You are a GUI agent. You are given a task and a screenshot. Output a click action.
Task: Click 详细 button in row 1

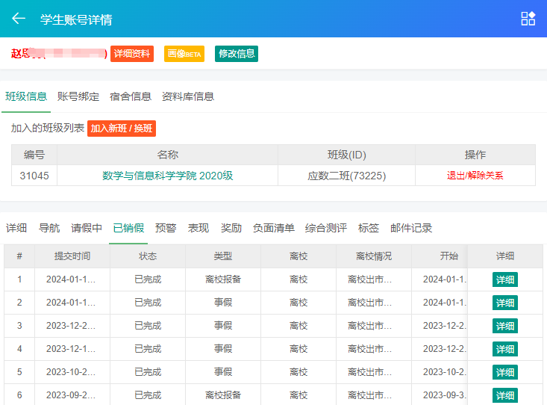click(505, 279)
